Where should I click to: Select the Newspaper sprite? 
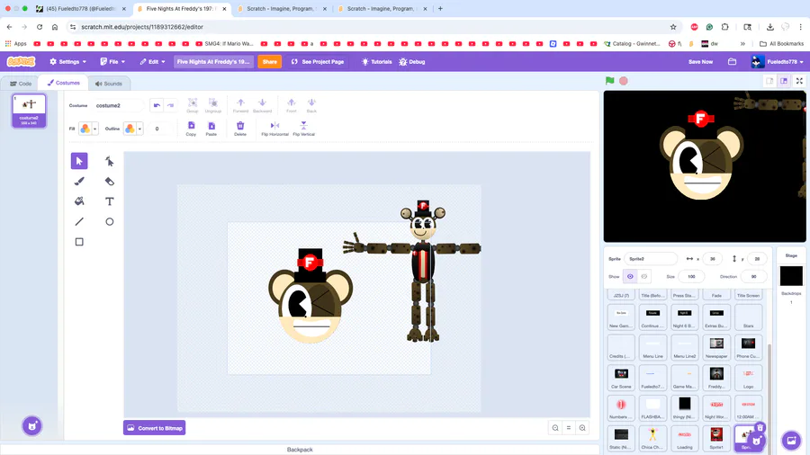(x=716, y=347)
